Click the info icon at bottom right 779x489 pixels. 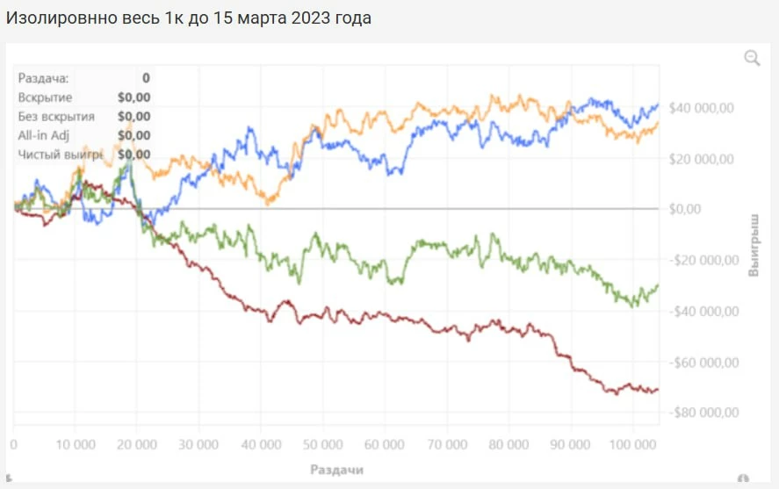tap(743, 479)
